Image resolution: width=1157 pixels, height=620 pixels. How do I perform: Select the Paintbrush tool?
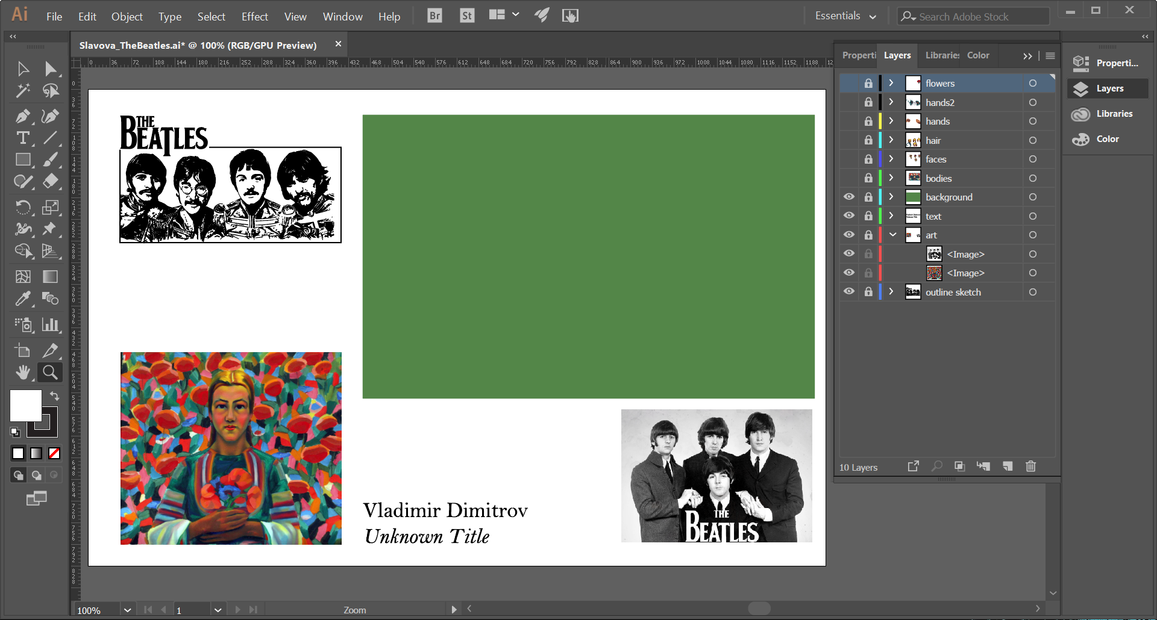tap(51, 160)
